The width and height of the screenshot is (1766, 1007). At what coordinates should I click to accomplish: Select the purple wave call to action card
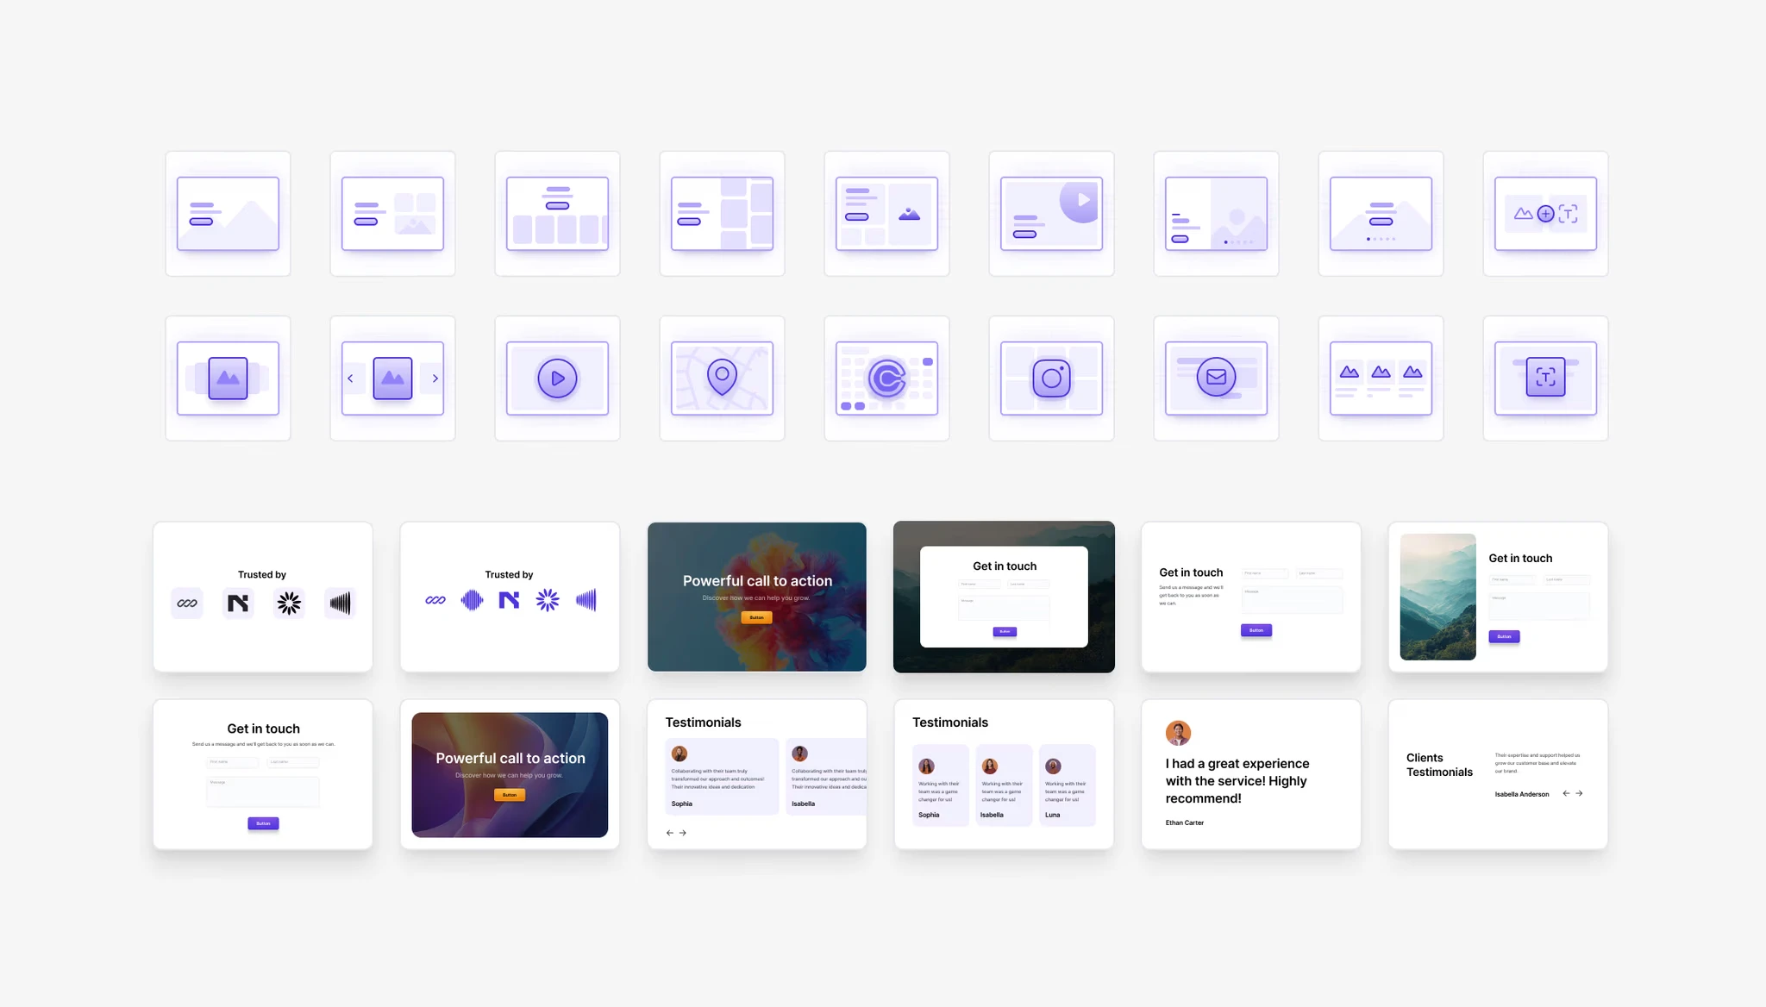(x=510, y=774)
